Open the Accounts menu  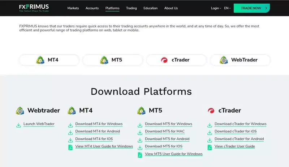tap(92, 8)
